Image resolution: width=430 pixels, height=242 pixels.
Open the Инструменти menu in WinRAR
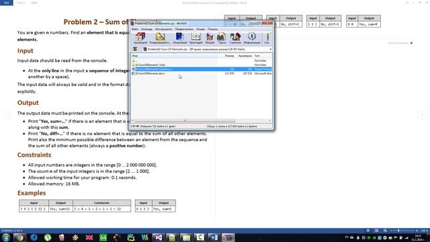[163, 29]
